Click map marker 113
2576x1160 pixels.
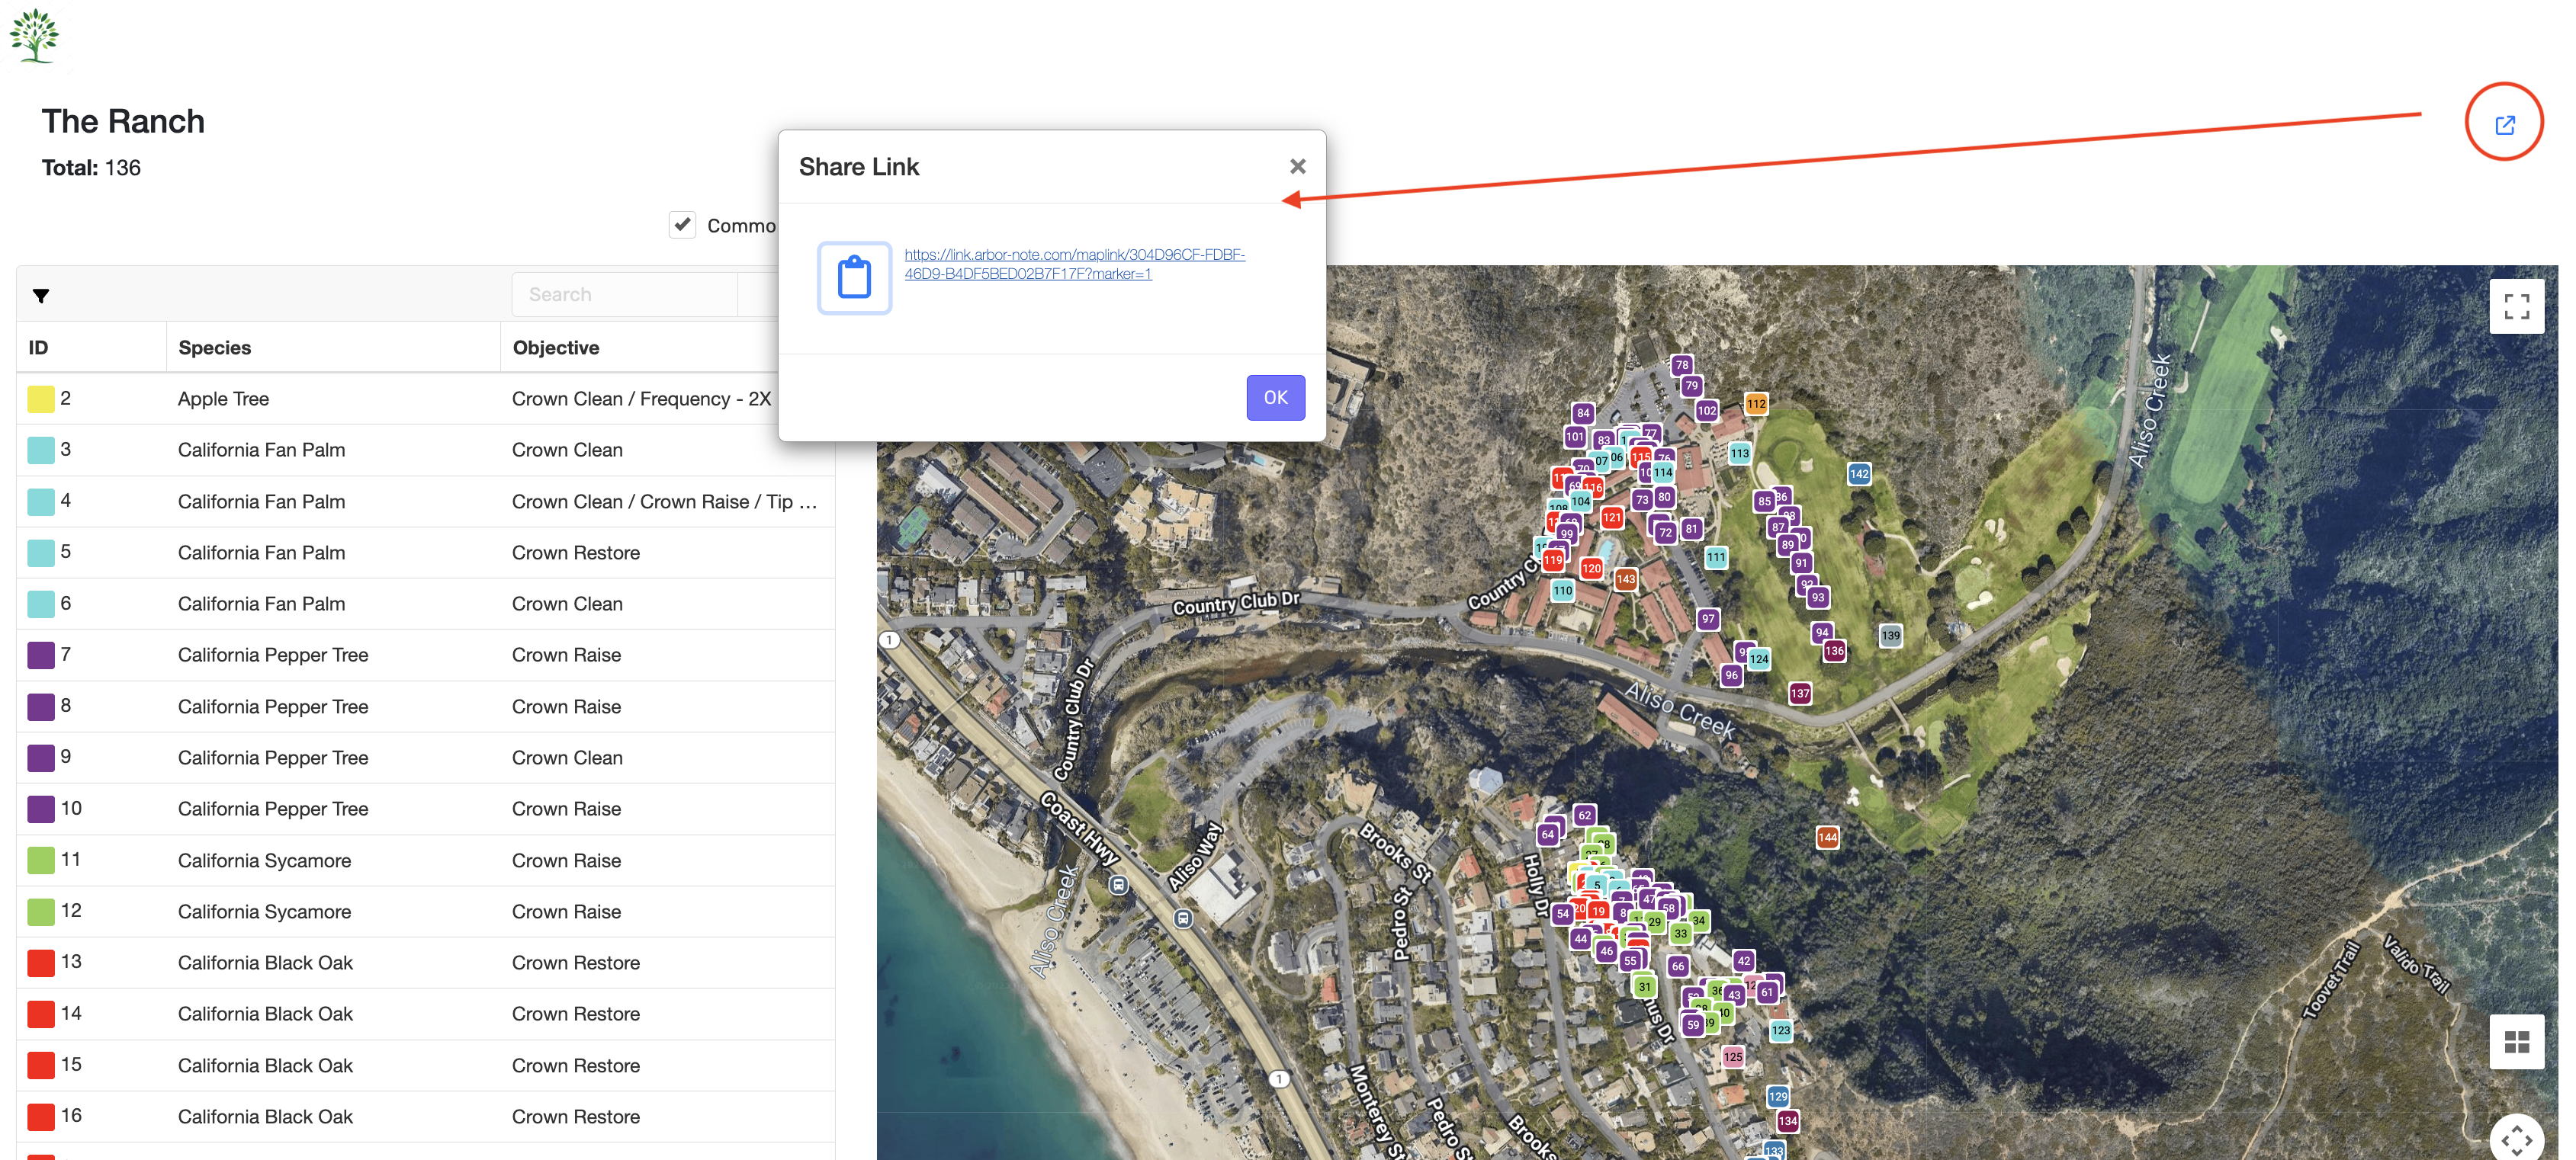1740,453
